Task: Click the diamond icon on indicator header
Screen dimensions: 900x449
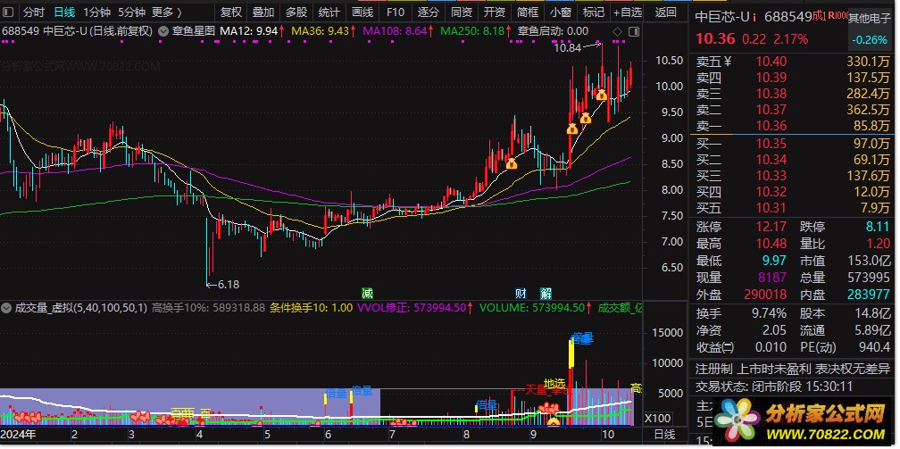Action: click(617, 31)
